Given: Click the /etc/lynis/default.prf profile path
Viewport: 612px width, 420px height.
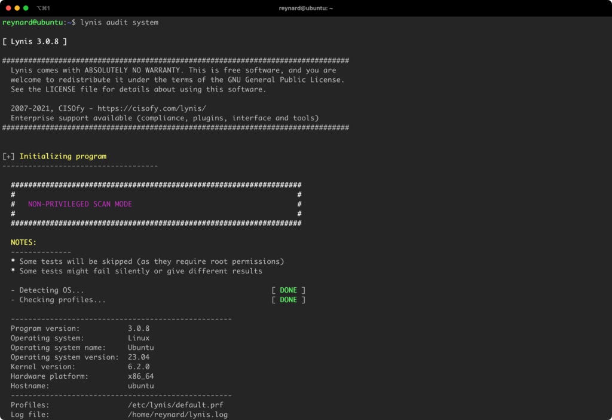Looking at the screenshot, I should 176,405.
